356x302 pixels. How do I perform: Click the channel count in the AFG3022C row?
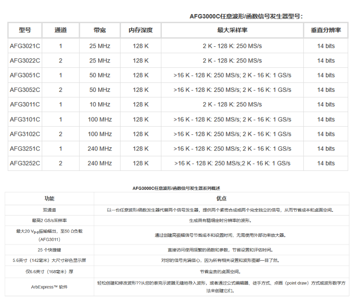click(x=60, y=60)
